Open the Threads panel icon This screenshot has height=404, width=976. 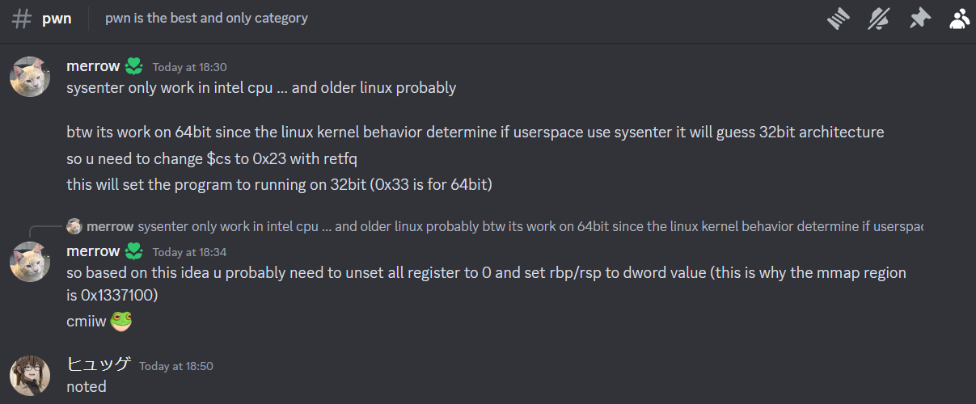[x=839, y=19]
